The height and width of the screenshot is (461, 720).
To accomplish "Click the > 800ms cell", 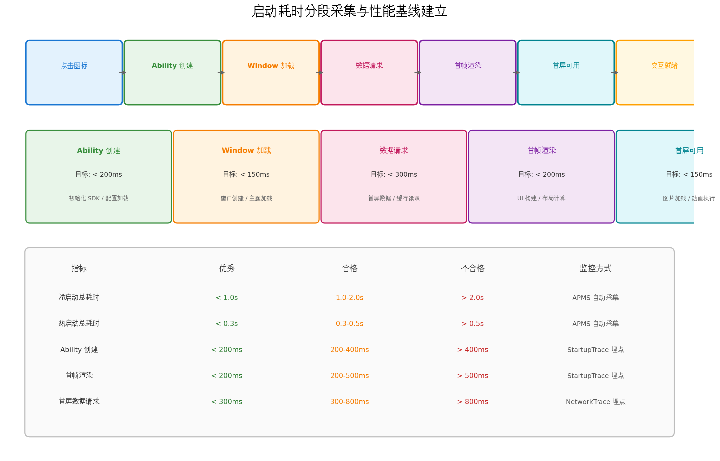I will tap(473, 402).
